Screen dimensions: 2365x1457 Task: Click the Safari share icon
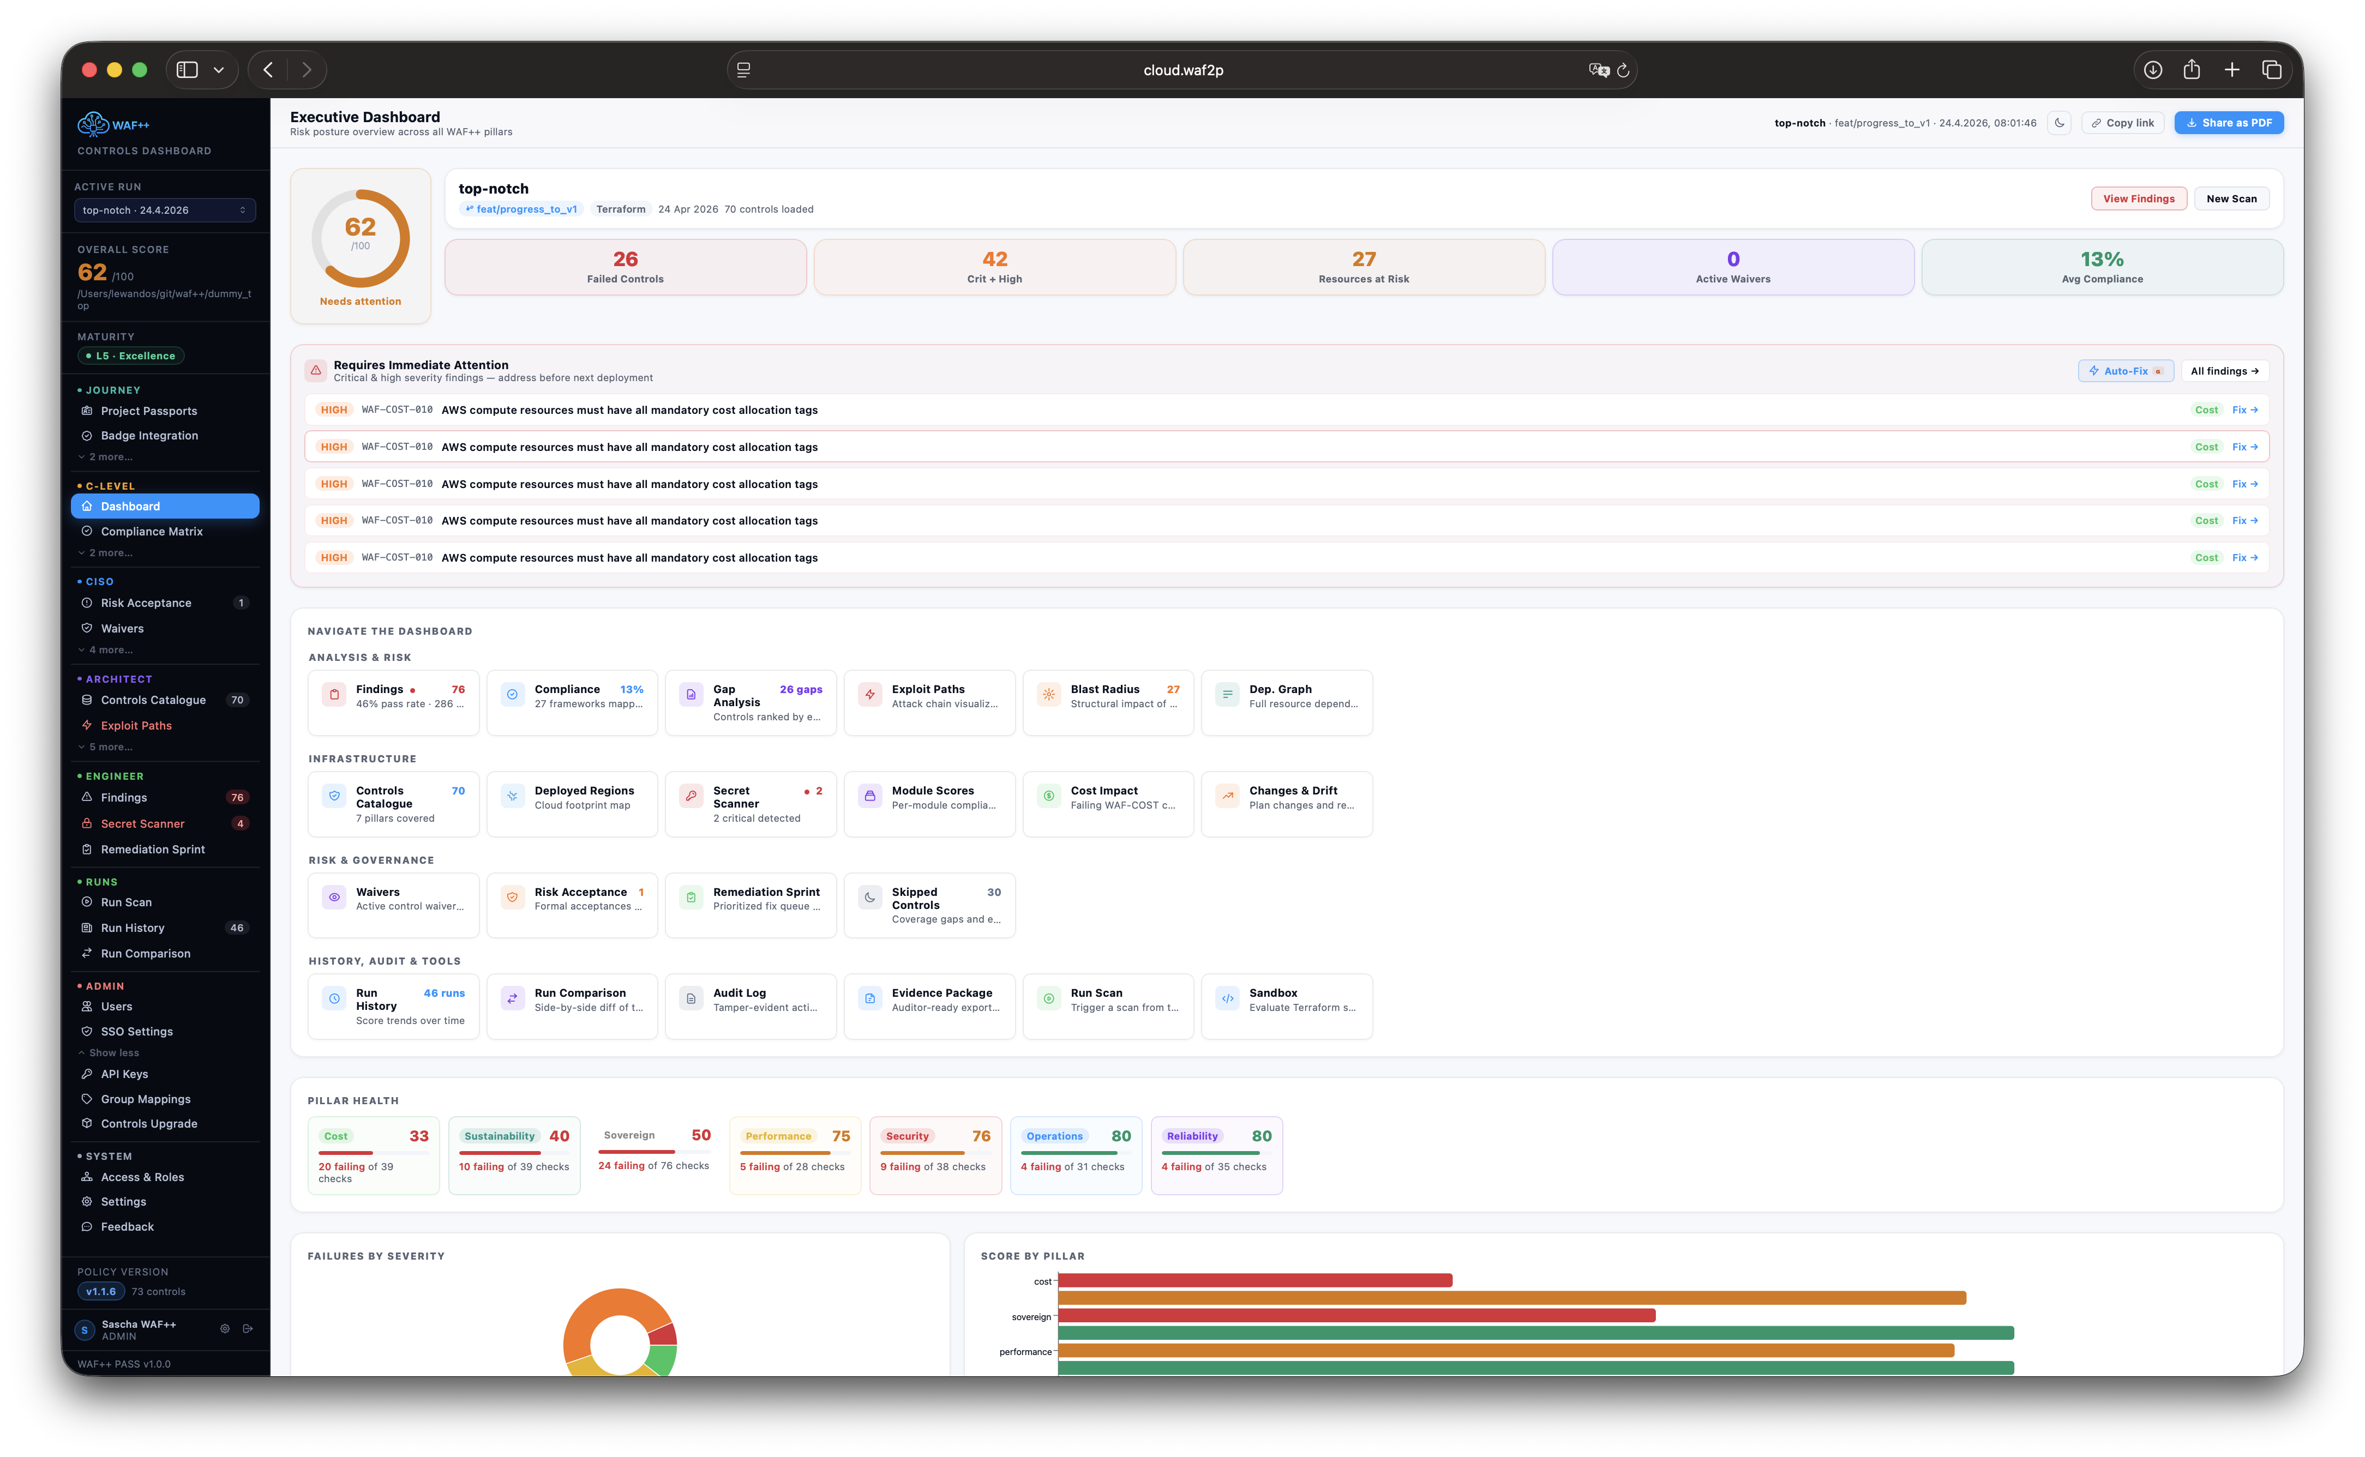tap(2192, 69)
